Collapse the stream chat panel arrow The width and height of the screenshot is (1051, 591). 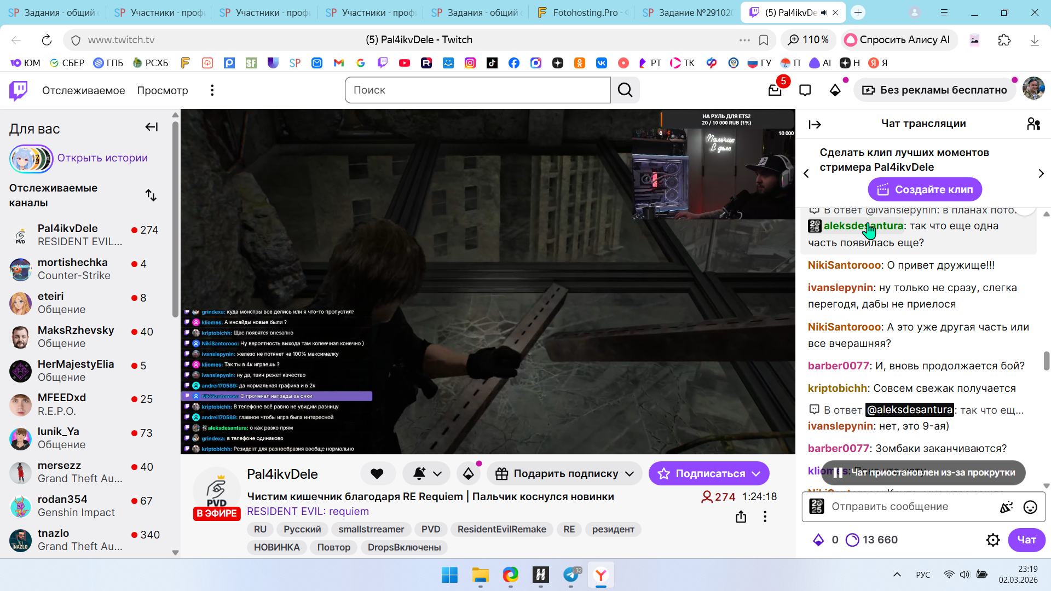(815, 125)
